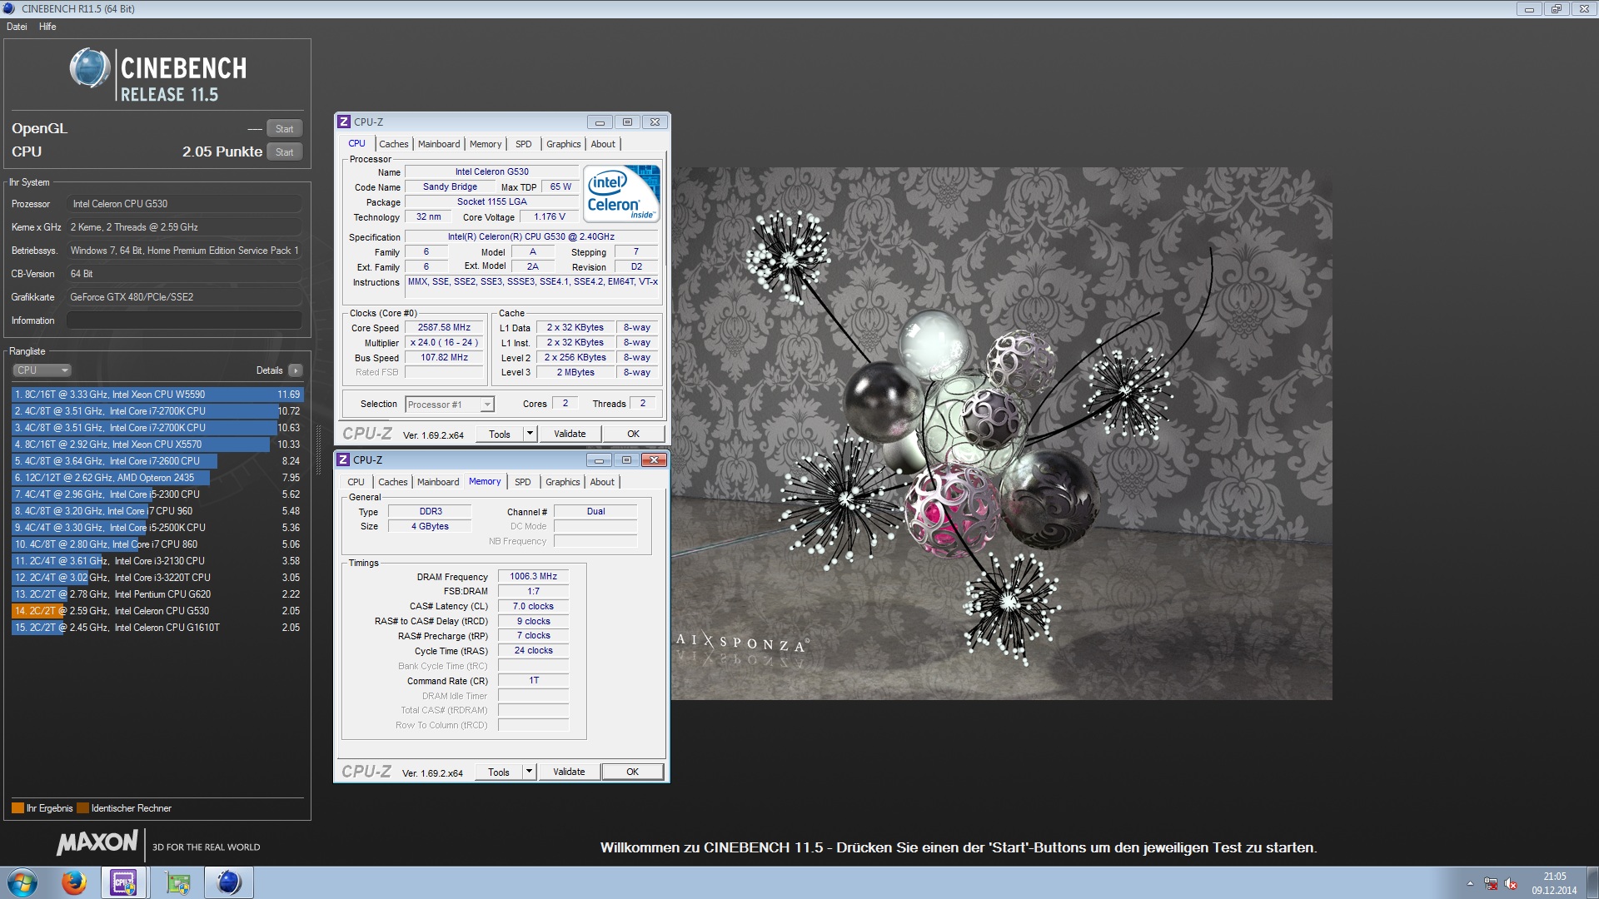
Task: Select the About tab in upper CPU-Z
Action: (603, 144)
